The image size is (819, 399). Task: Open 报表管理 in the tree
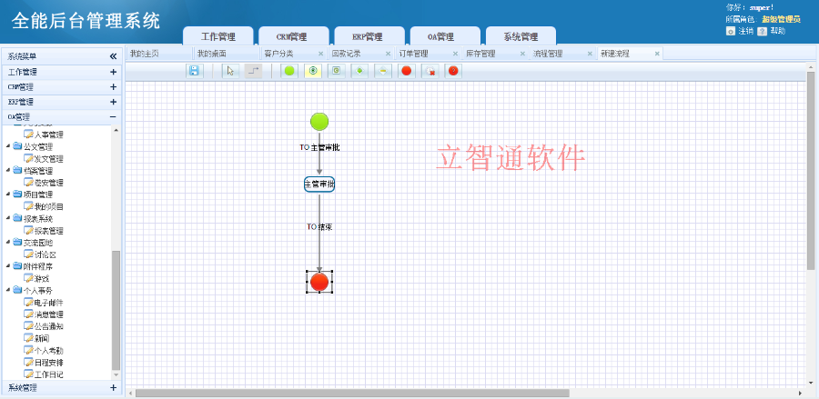(49, 231)
